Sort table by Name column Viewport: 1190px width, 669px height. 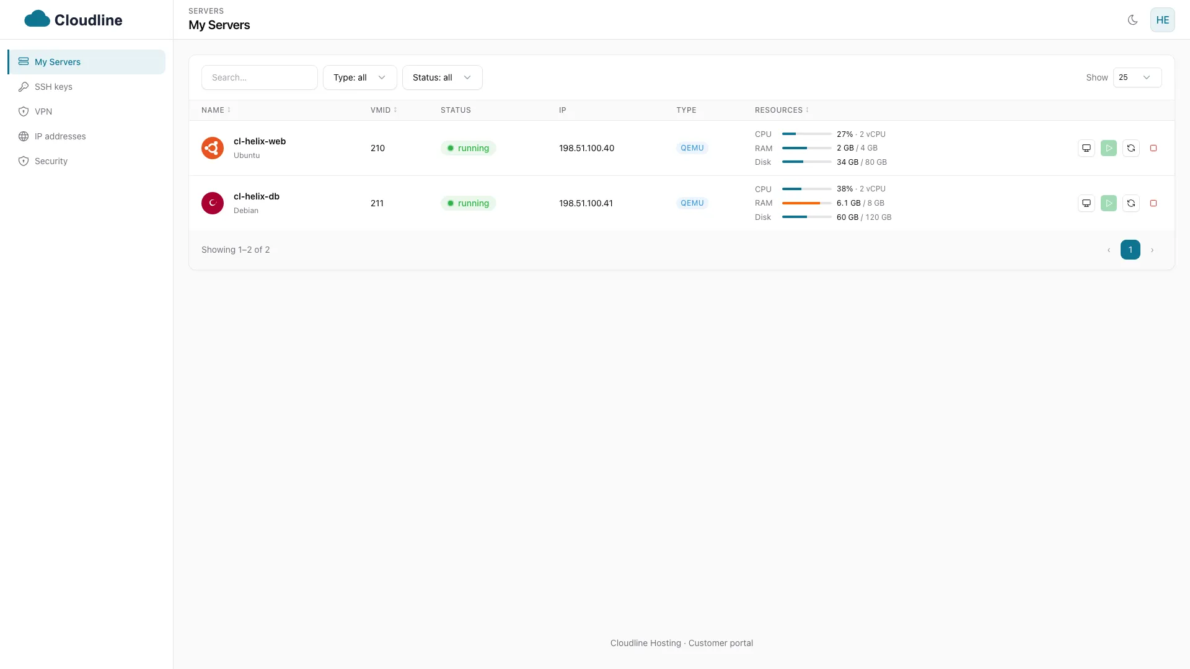(216, 110)
